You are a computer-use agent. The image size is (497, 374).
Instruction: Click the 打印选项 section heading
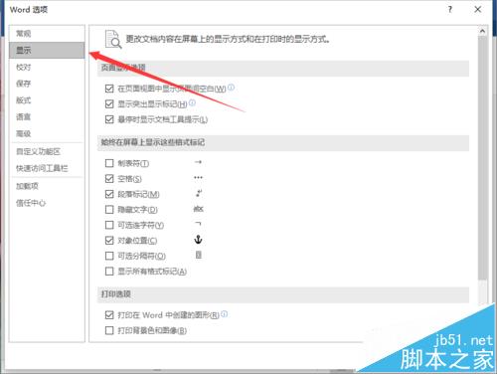click(x=116, y=294)
